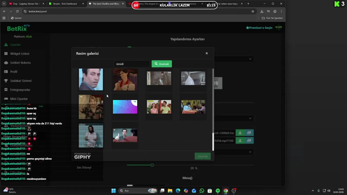Select the mustached man on blue background GIF
Screen dimensions: 347x195
click(91, 79)
